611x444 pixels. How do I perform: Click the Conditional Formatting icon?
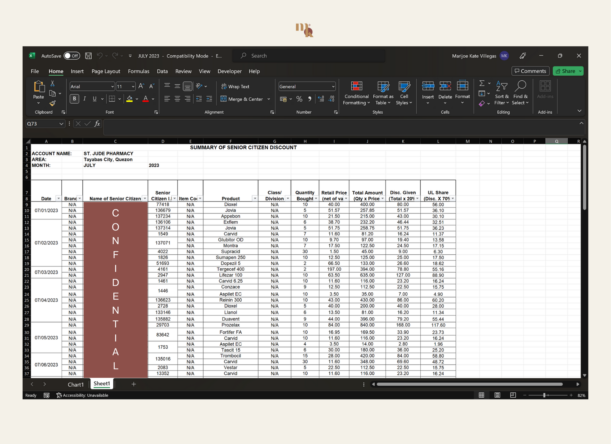(356, 86)
